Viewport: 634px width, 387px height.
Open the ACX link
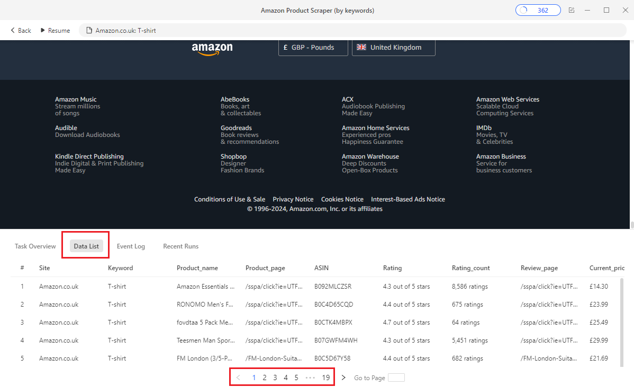[x=348, y=99]
